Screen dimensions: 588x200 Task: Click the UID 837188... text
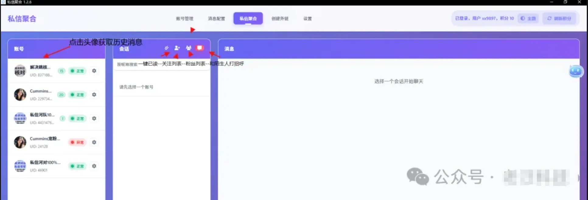pyautogui.click(x=41, y=75)
